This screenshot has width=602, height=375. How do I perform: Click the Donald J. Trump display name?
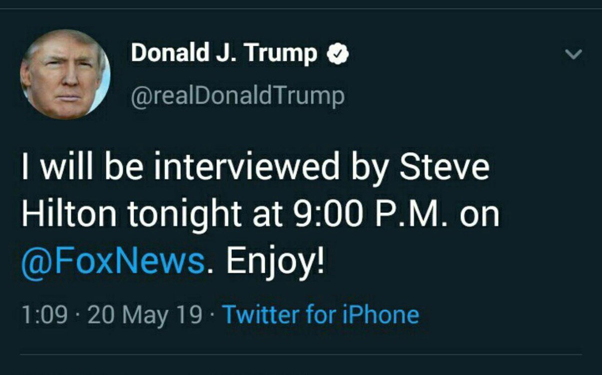point(223,53)
